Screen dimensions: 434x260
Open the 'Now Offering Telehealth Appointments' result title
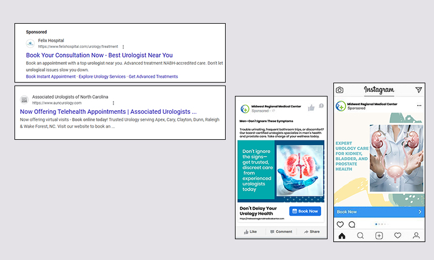tap(108, 112)
